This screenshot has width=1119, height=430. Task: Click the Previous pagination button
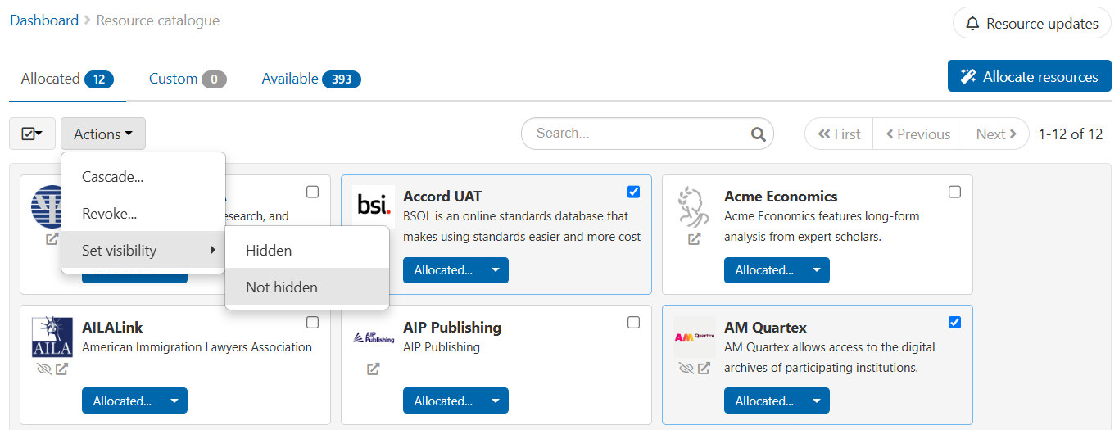(917, 134)
